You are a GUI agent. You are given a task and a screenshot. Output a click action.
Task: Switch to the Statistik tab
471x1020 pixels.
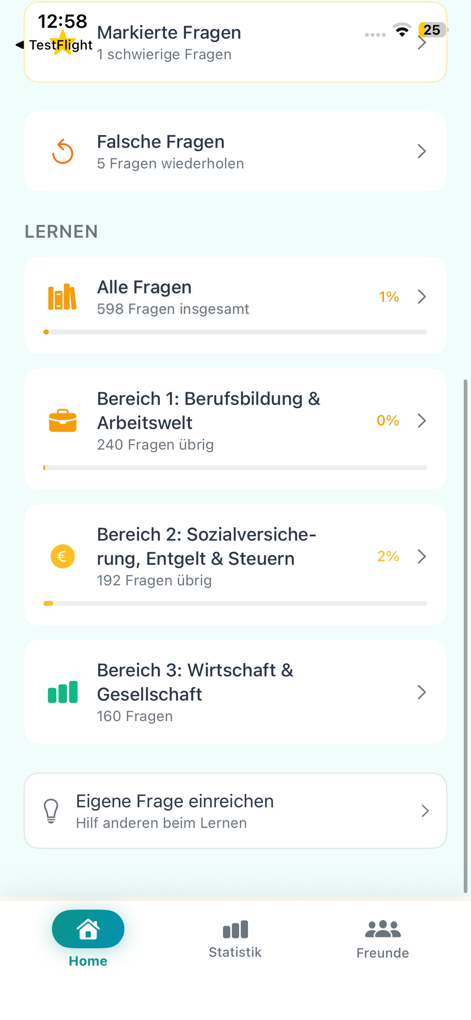coord(235,939)
